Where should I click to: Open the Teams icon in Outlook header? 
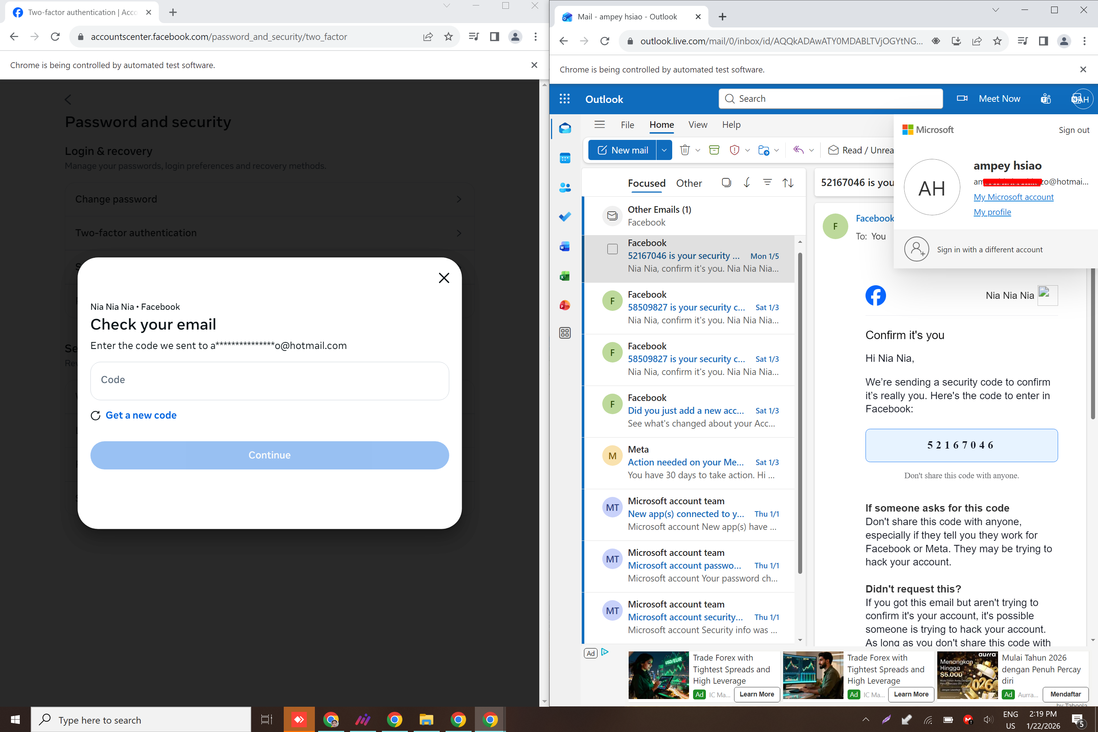coord(1046,99)
